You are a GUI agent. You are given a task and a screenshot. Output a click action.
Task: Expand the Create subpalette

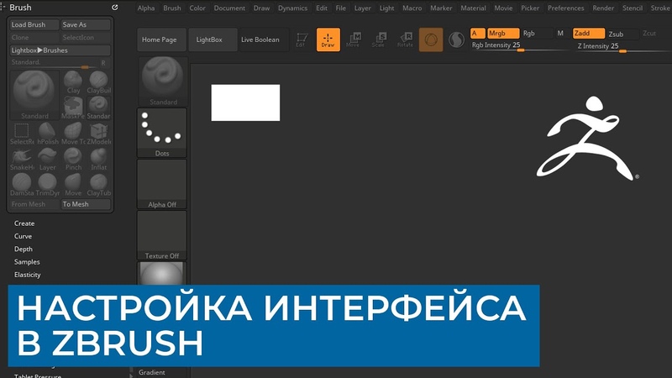(x=24, y=223)
